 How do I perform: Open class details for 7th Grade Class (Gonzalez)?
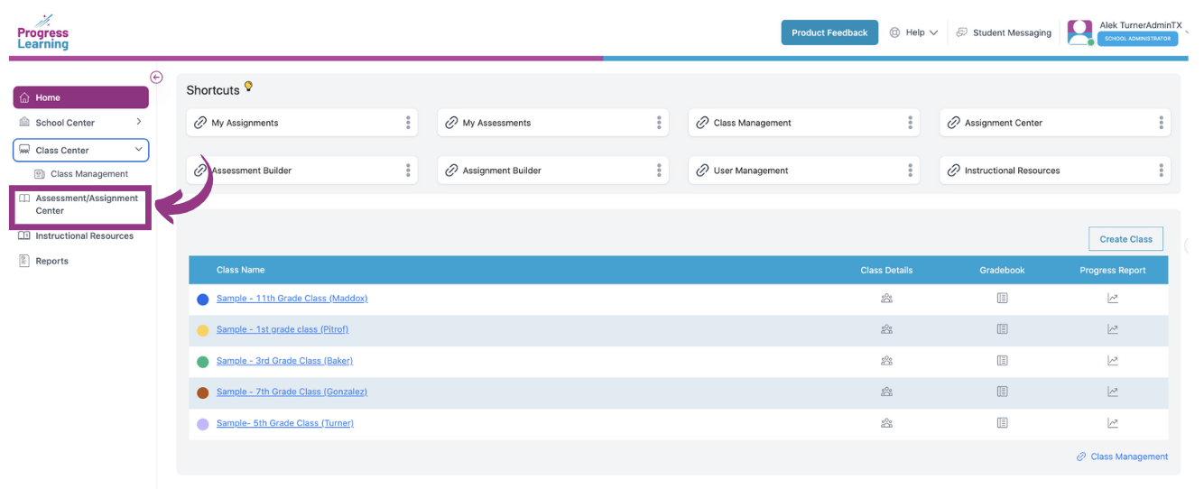click(x=886, y=392)
